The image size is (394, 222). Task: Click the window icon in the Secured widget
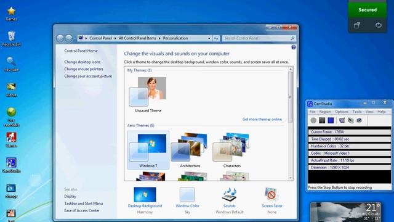[357, 25]
